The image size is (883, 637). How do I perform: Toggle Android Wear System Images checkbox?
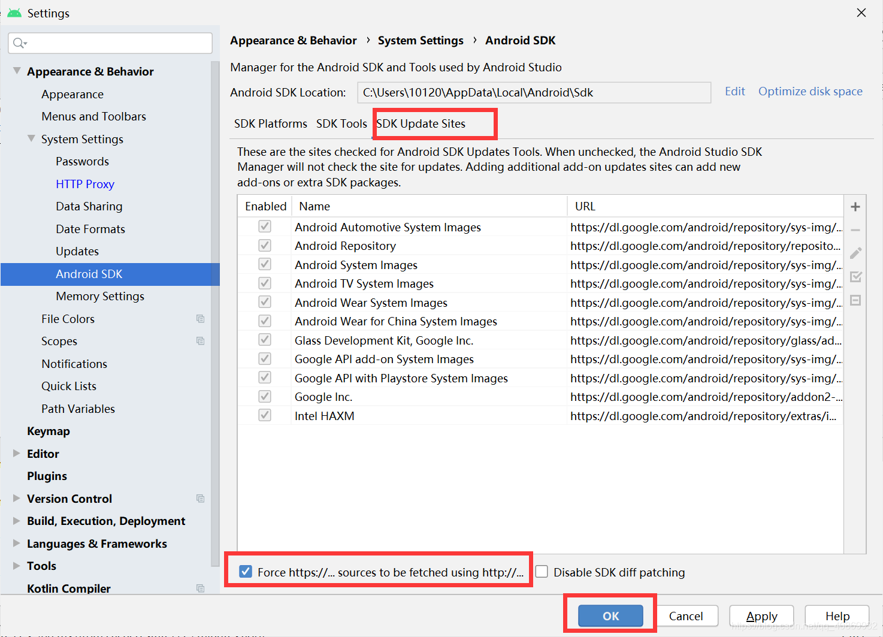click(x=265, y=302)
